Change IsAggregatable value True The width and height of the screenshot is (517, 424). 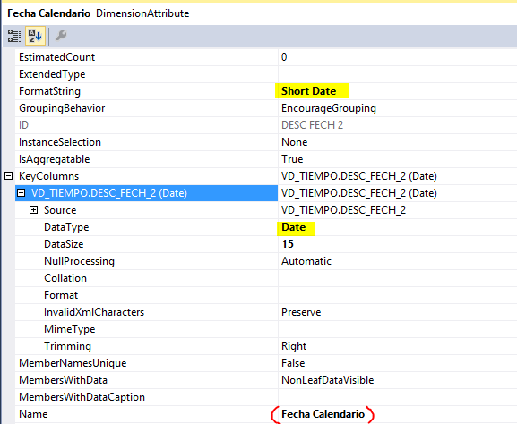(x=292, y=159)
